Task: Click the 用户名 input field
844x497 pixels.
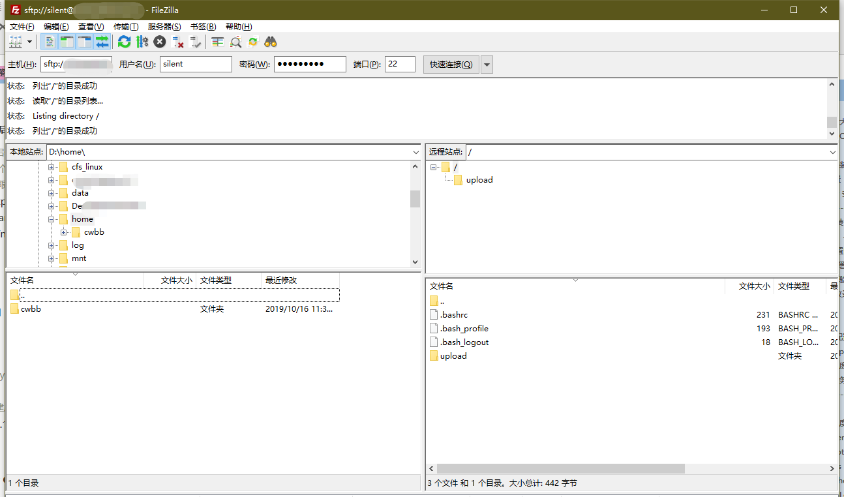Action: coord(196,64)
